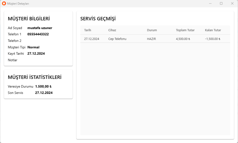Close the Müşteri Detayları window
The width and height of the screenshot is (238, 143).
pos(232,3)
